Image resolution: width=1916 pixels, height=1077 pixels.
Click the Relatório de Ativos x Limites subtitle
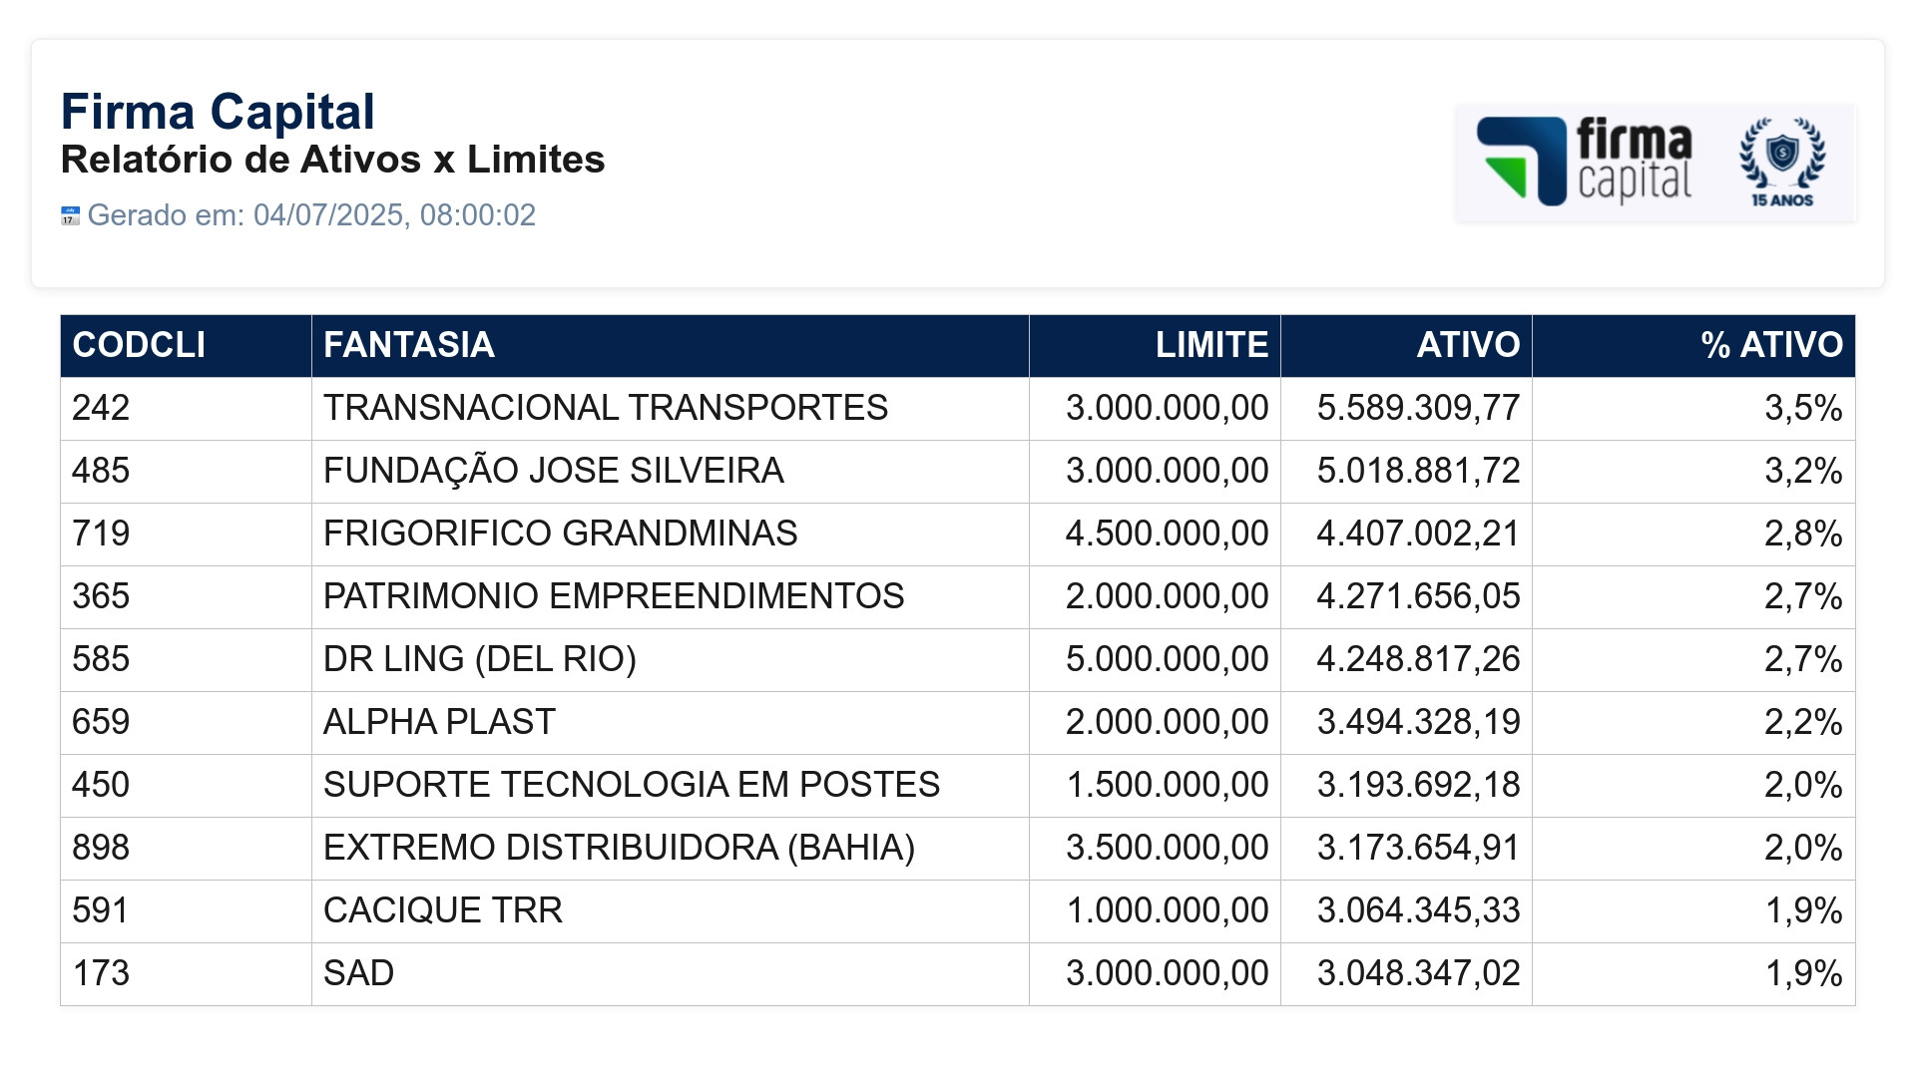[332, 160]
